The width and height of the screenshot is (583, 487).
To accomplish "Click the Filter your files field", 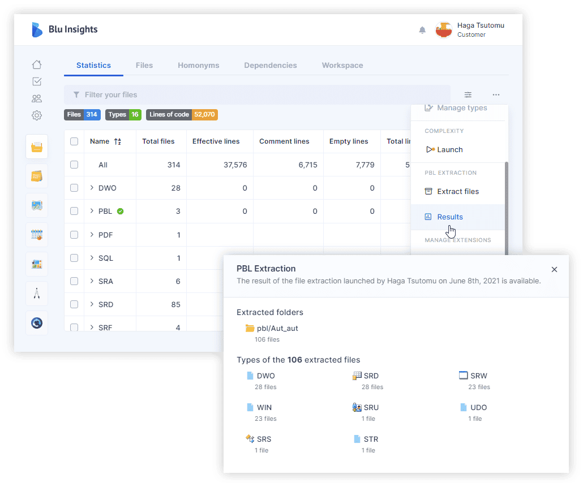I will click(x=258, y=94).
